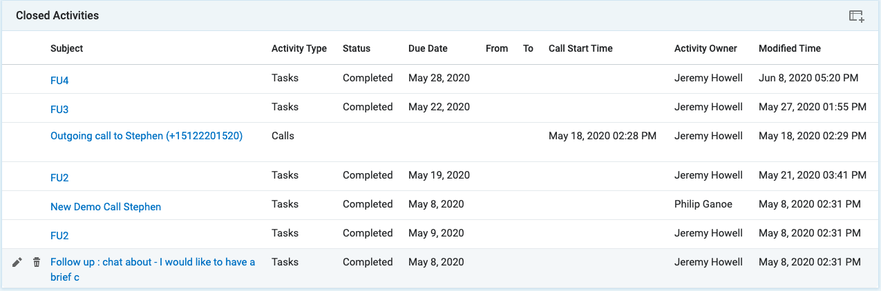881x291 pixels.
Task: Select call start time May 18, 2020 02:28 PM
Action: pyautogui.click(x=603, y=136)
